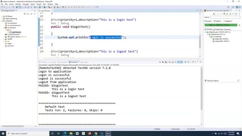Click the editor vertical scrollbar thumb
This screenshot has height=136, width=242.
coord(200,41)
